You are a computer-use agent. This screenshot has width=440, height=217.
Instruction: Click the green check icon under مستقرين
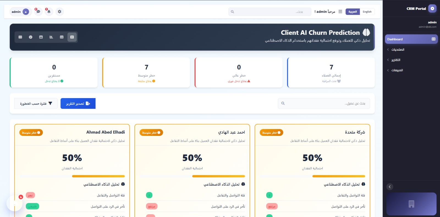coord(62,81)
